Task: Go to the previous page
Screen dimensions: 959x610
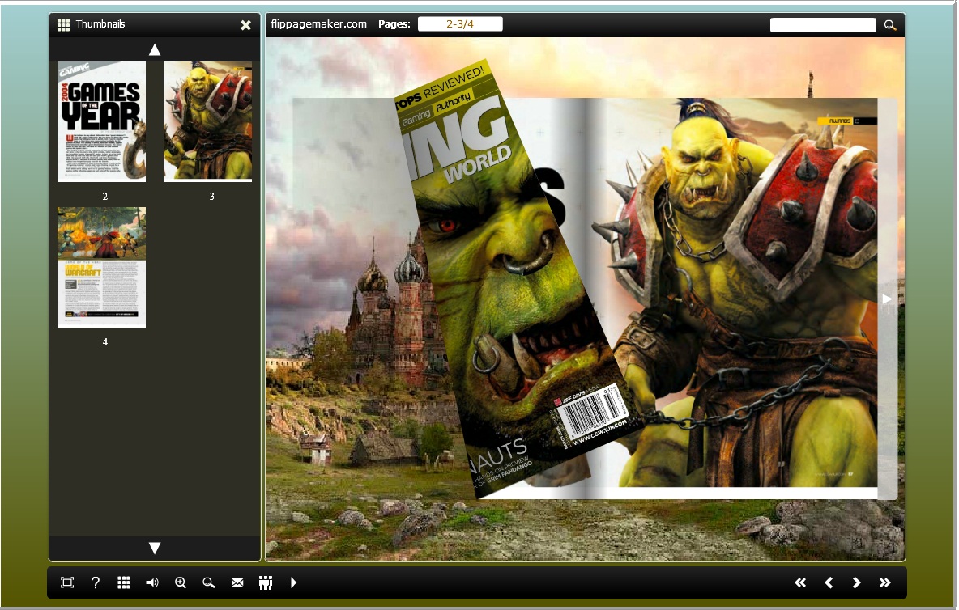Action: point(829,582)
